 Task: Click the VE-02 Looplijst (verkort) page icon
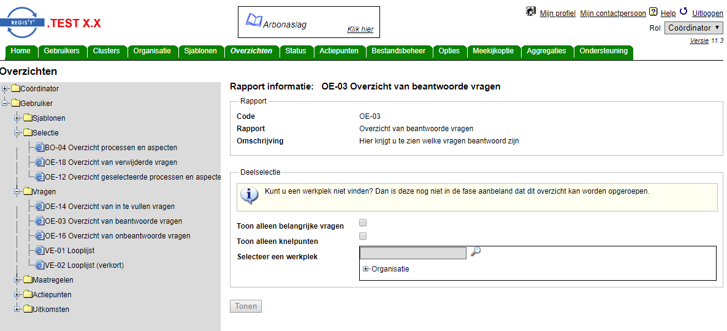pyautogui.click(x=40, y=265)
